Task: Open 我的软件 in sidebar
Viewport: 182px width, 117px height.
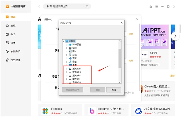Action: pyautogui.click(x=13, y=60)
